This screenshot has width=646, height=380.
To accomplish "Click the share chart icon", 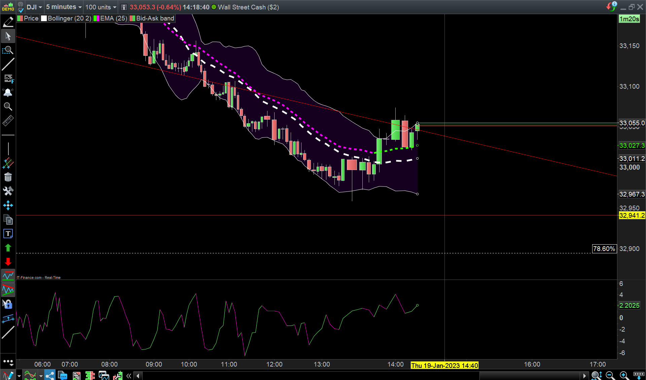I will click(x=50, y=375).
